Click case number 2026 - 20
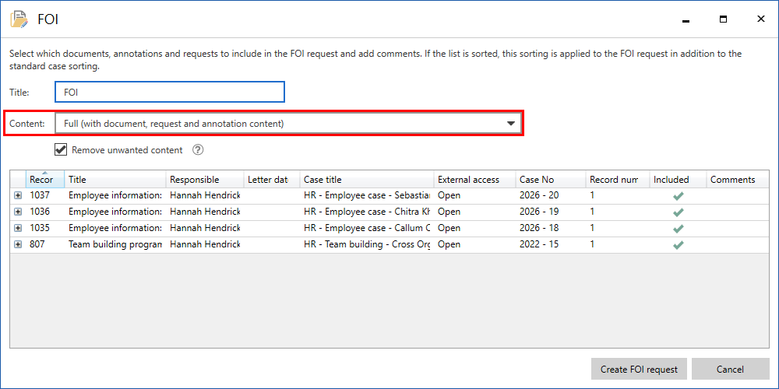 539,195
